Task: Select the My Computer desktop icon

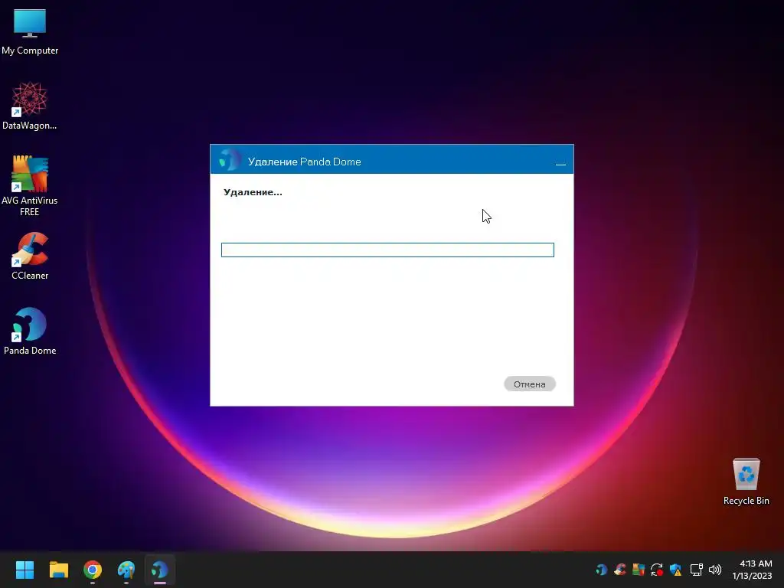Action: [x=30, y=32]
